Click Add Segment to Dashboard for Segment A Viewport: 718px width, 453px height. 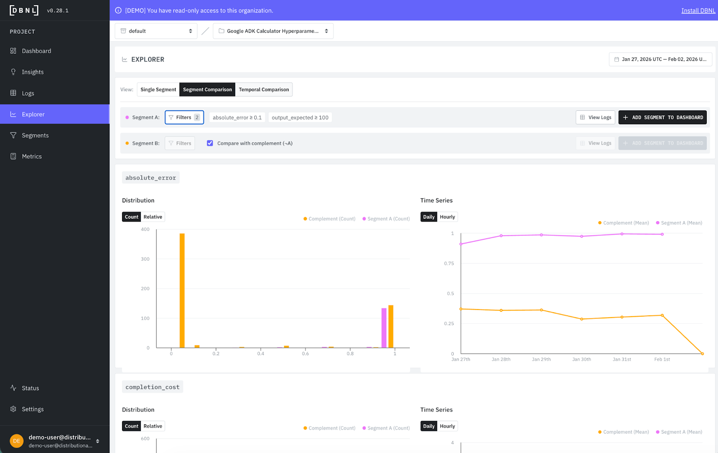point(662,118)
